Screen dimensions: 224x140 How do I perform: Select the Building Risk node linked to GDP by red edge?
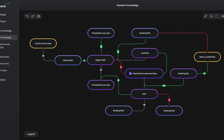pos(169,111)
